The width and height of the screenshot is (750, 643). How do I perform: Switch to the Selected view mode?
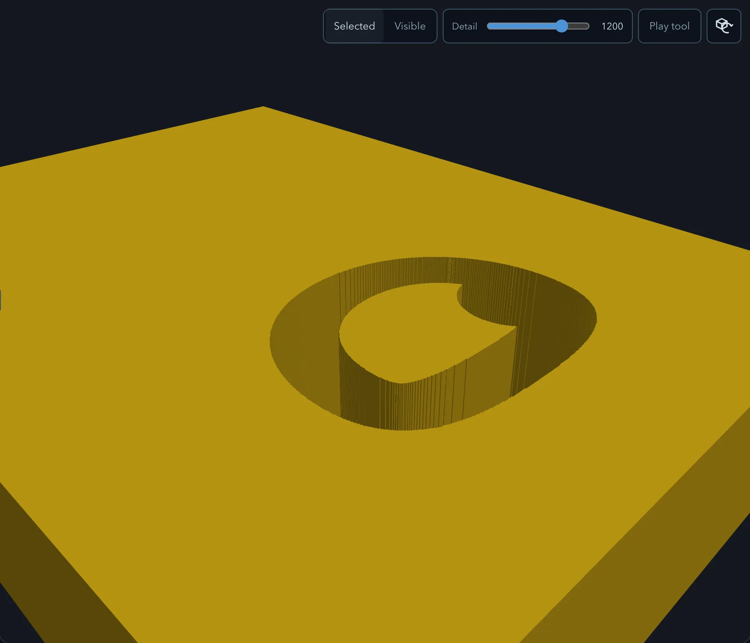click(354, 26)
